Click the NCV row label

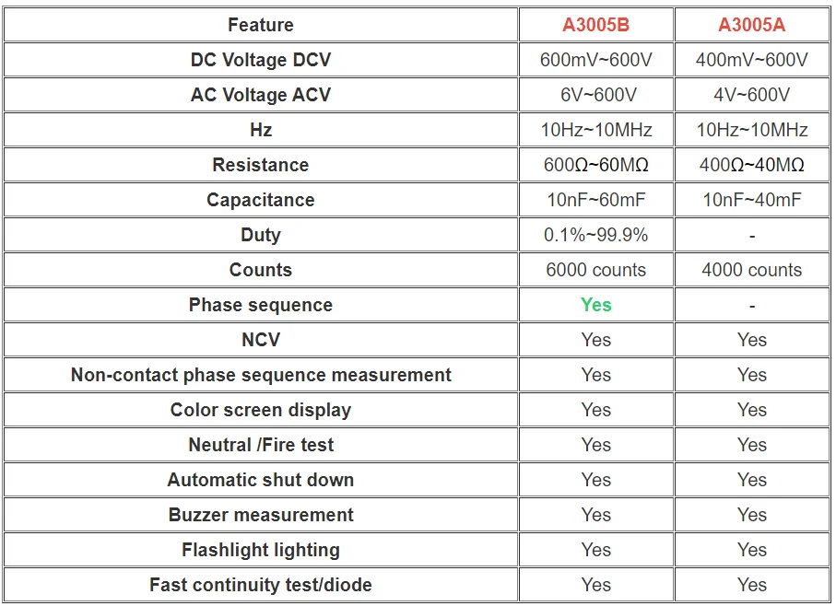[x=261, y=340]
